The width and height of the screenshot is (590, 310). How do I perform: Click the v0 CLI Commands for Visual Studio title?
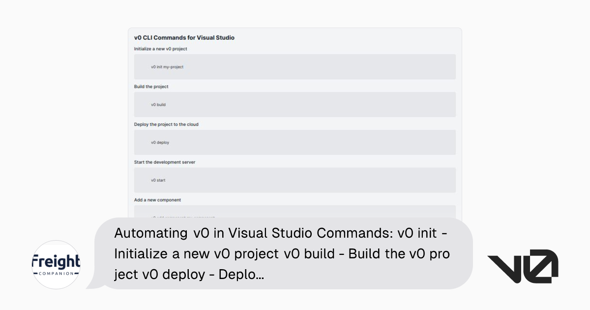[185, 37]
